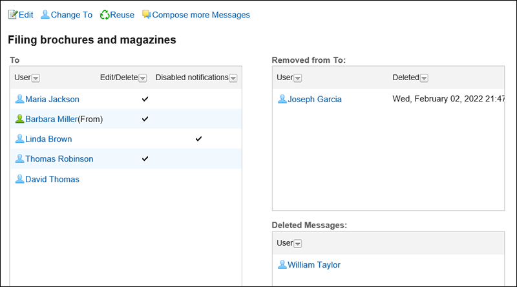Open the Edit link
The width and height of the screenshot is (517, 287).
(26, 15)
